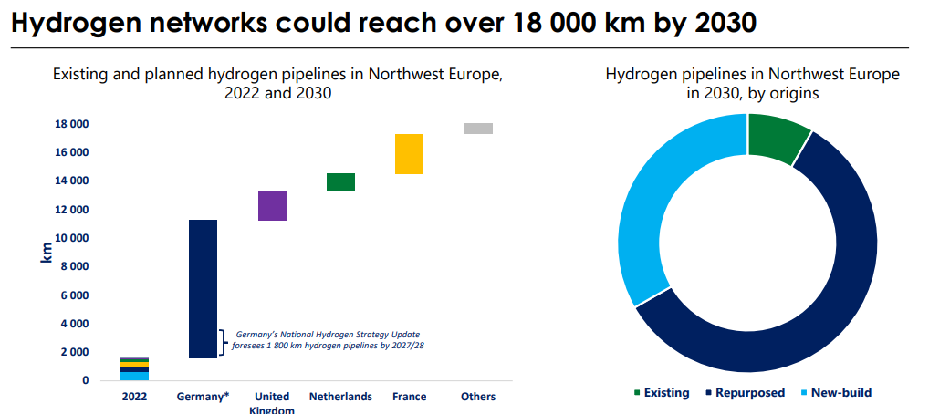The width and height of the screenshot is (929, 414).
Task: Click the green Existing donut segment
Action: (x=777, y=138)
